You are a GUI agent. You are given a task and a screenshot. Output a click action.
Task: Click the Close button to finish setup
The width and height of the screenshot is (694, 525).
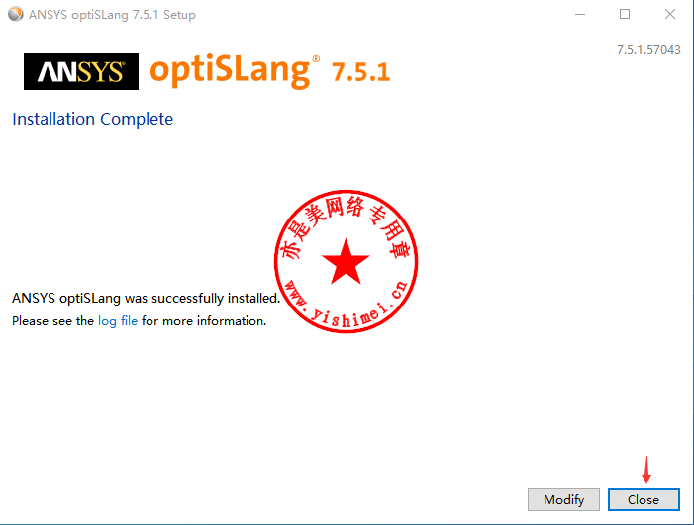pyautogui.click(x=644, y=500)
